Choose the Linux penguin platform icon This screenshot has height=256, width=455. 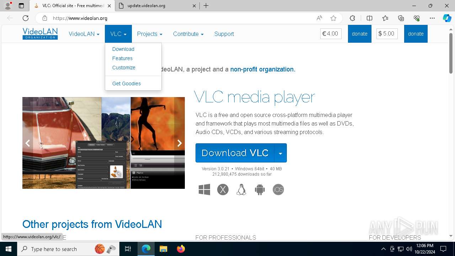241,190
